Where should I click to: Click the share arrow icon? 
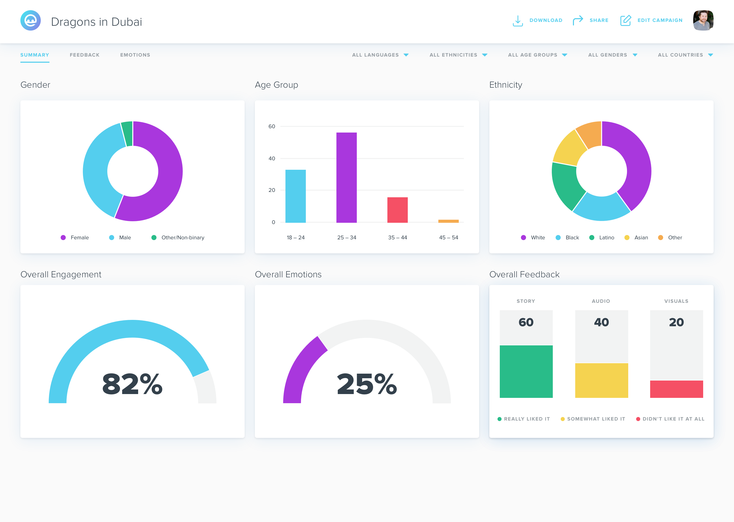(x=578, y=20)
